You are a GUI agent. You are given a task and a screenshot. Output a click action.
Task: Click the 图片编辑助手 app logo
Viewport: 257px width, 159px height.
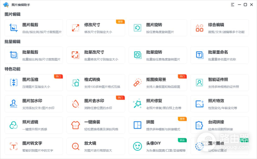tap(6, 5)
